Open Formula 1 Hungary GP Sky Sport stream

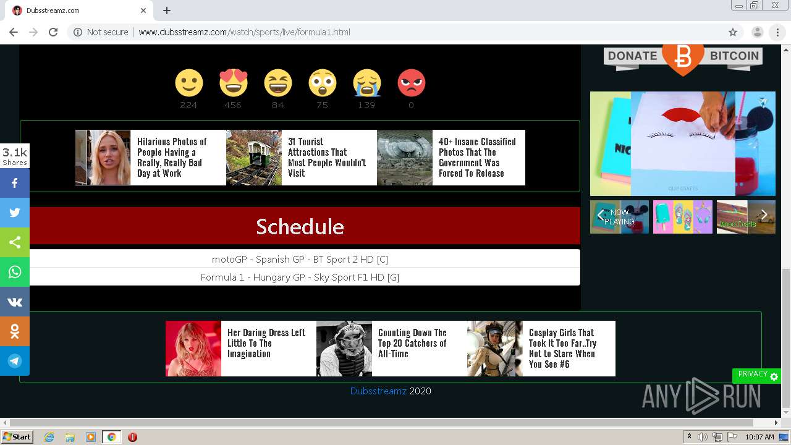300,277
